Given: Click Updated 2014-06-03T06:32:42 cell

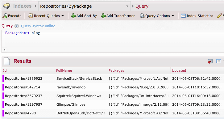Looking at the screenshot, I should (x=197, y=79).
